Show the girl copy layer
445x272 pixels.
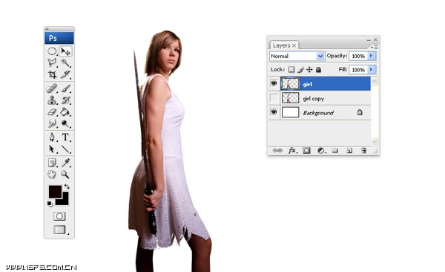pyautogui.click(x=274, y=98)
